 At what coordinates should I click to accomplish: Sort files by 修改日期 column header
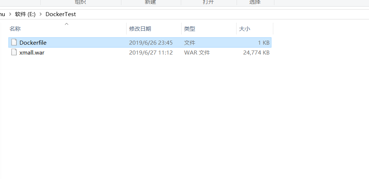click(140, 29)
